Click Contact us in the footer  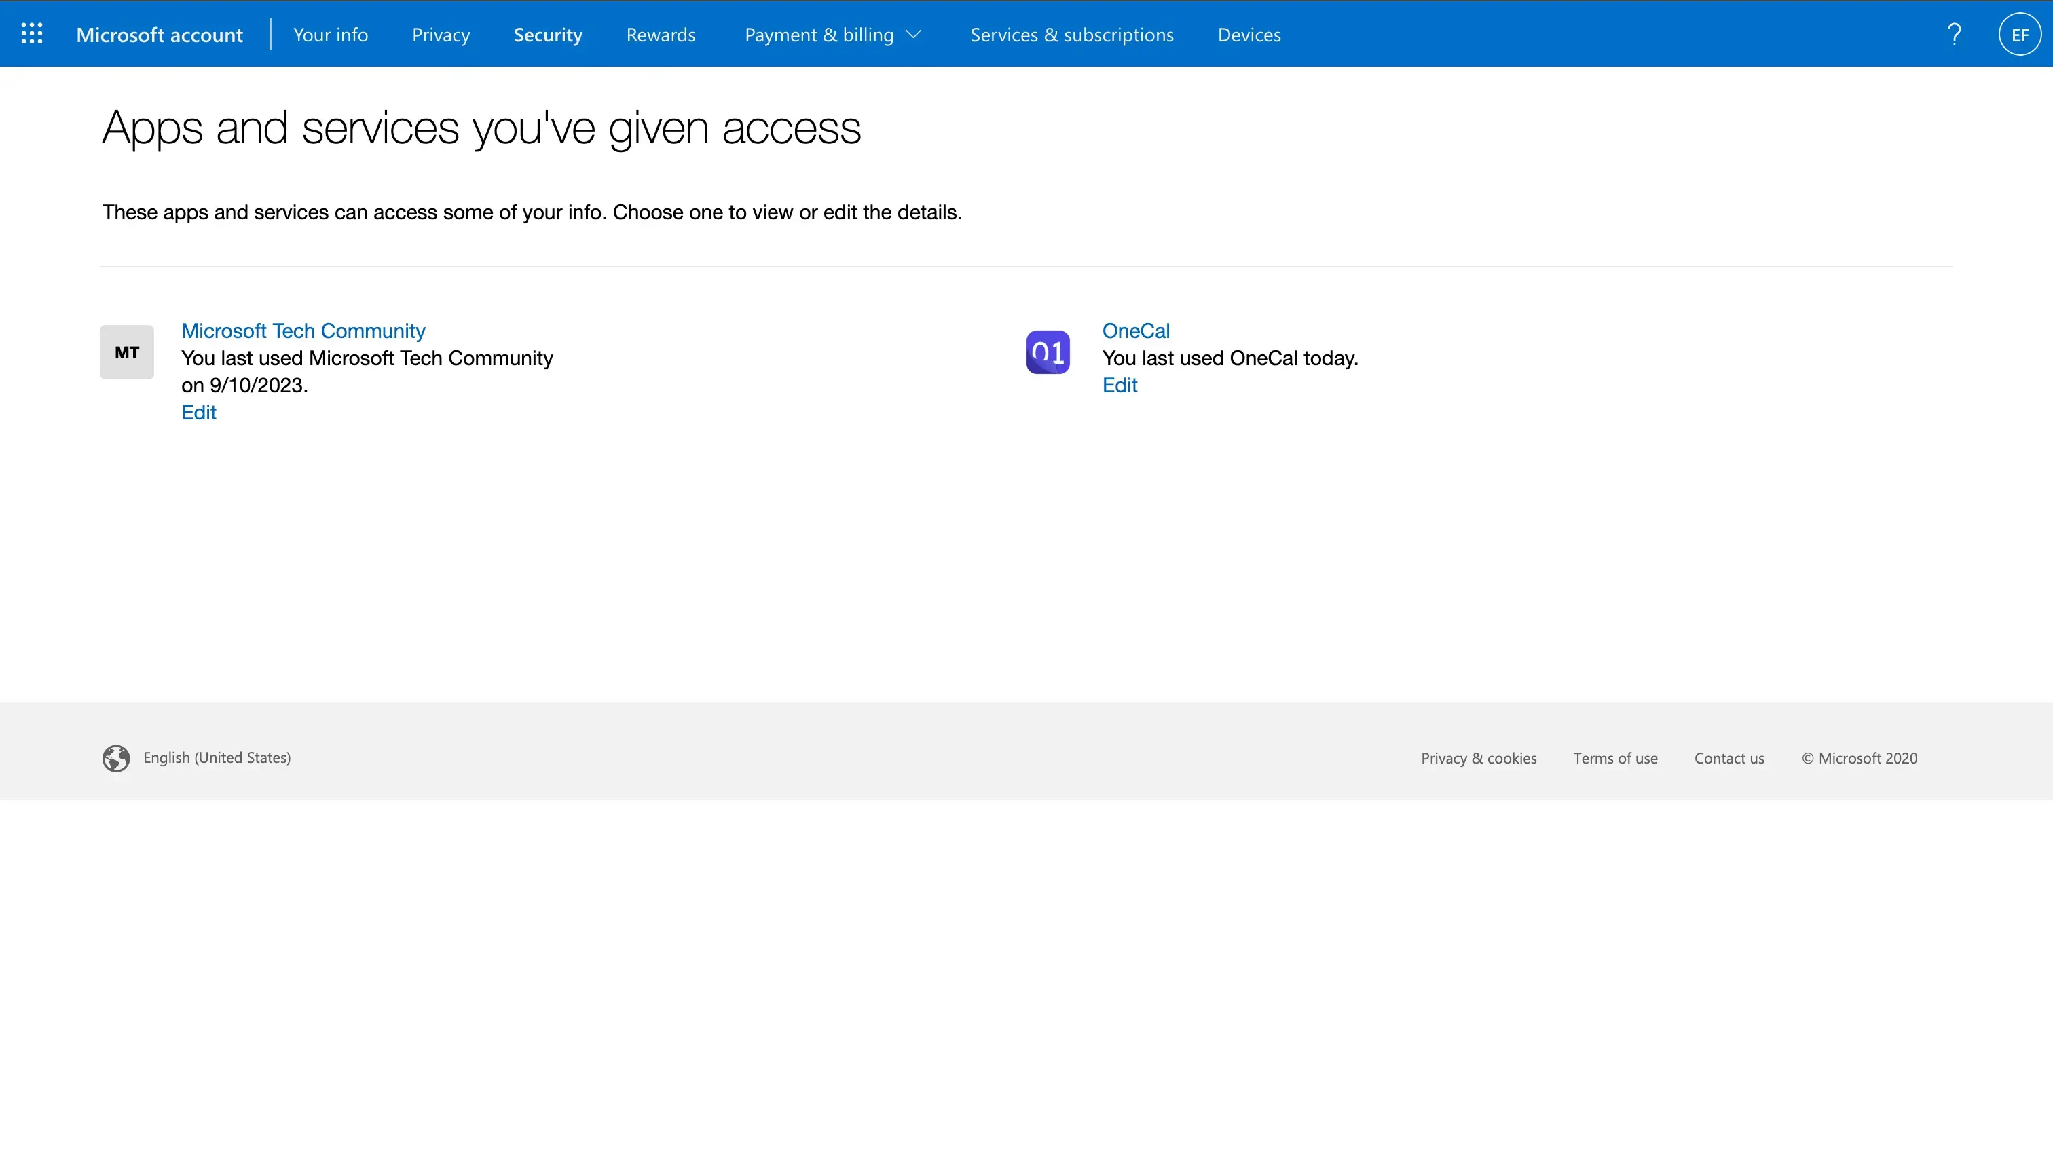1728,757
